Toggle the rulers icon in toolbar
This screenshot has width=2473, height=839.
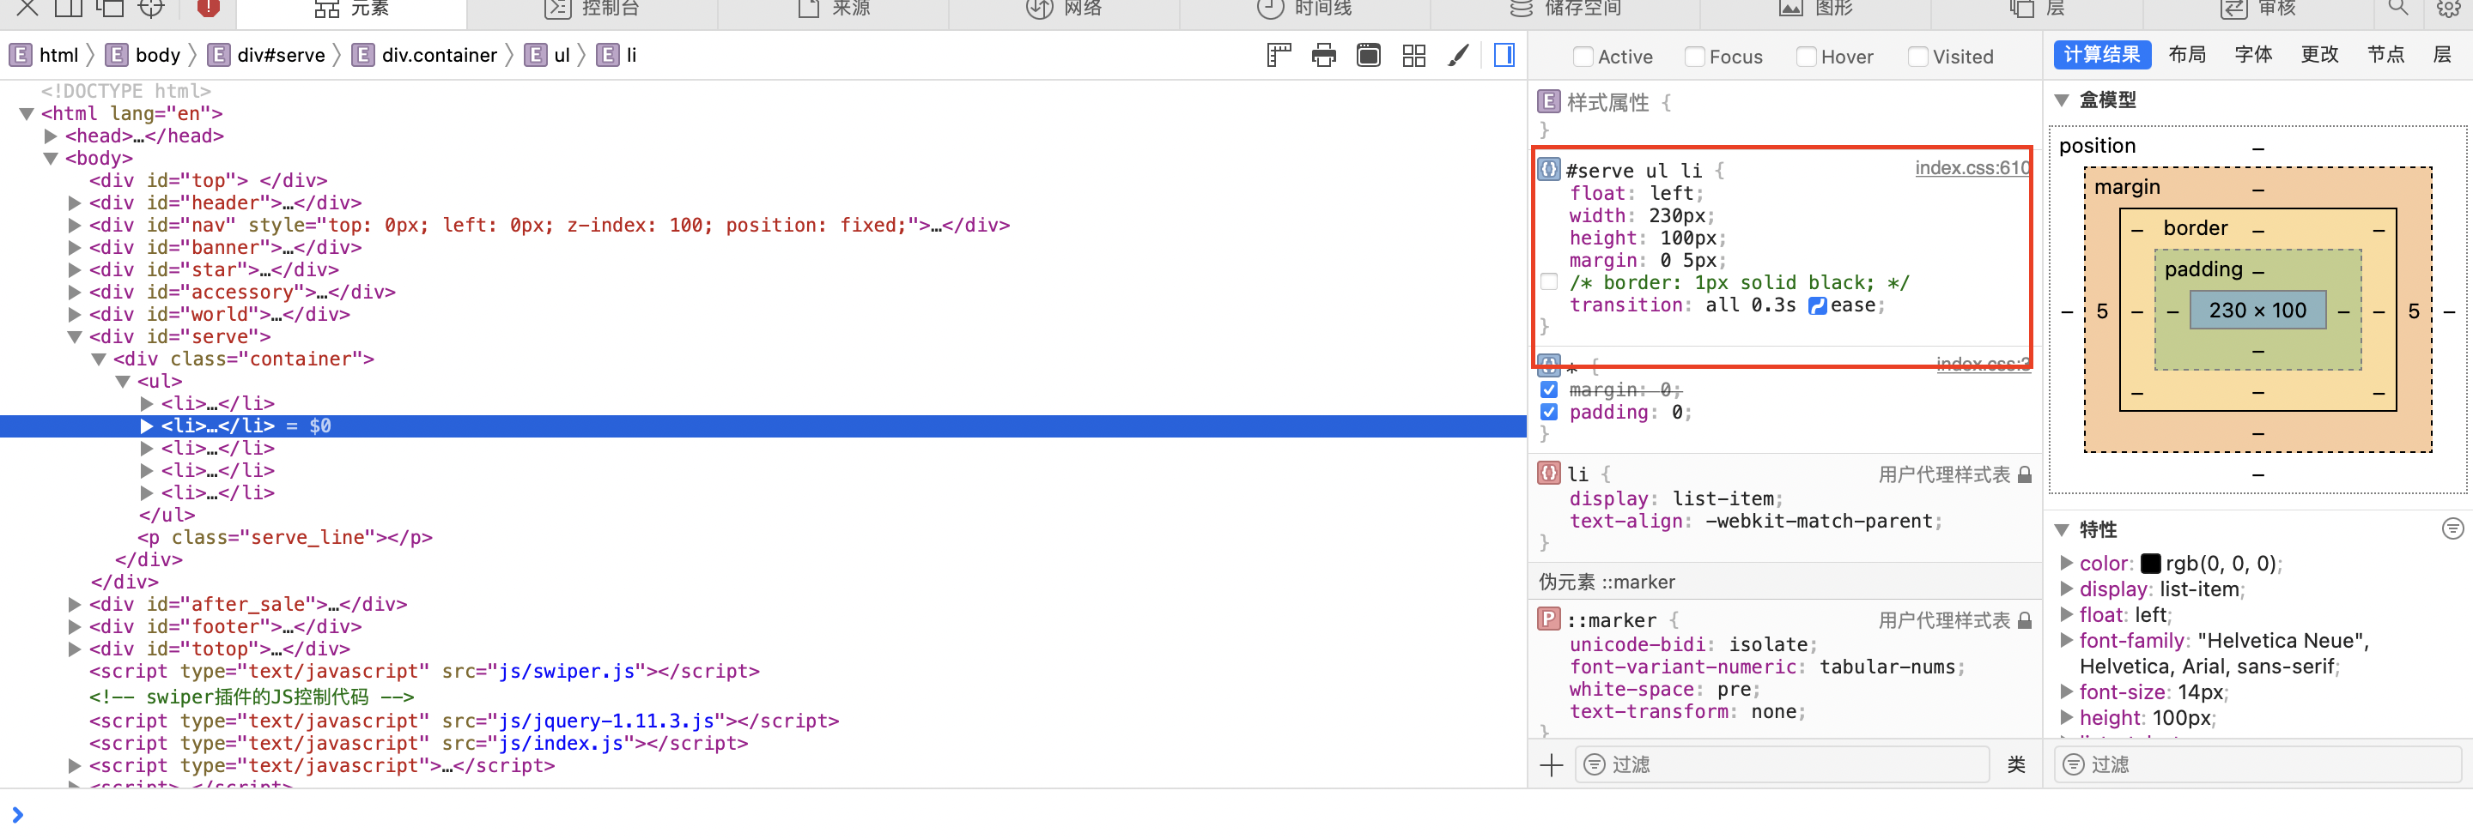(1279, 56)
